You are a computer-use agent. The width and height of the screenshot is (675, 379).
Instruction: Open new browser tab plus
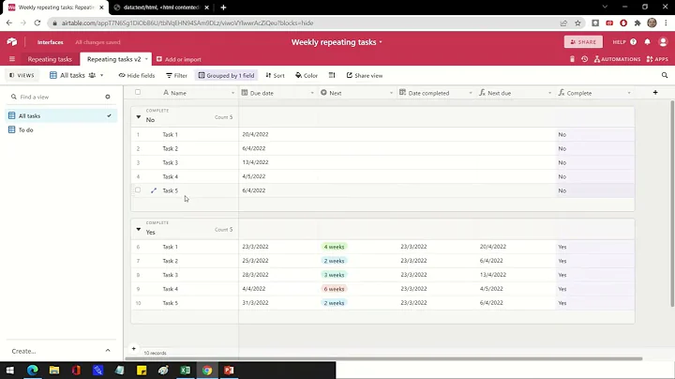pyautogui.click(x=223, y=8)
